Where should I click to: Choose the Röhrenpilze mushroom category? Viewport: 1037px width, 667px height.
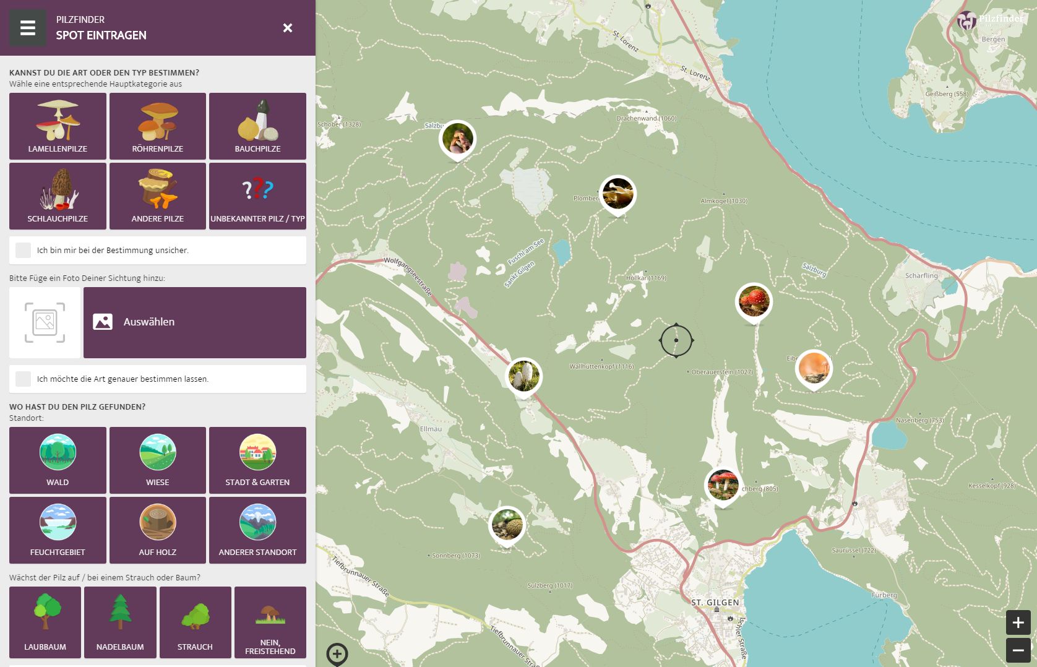(158, 126)
